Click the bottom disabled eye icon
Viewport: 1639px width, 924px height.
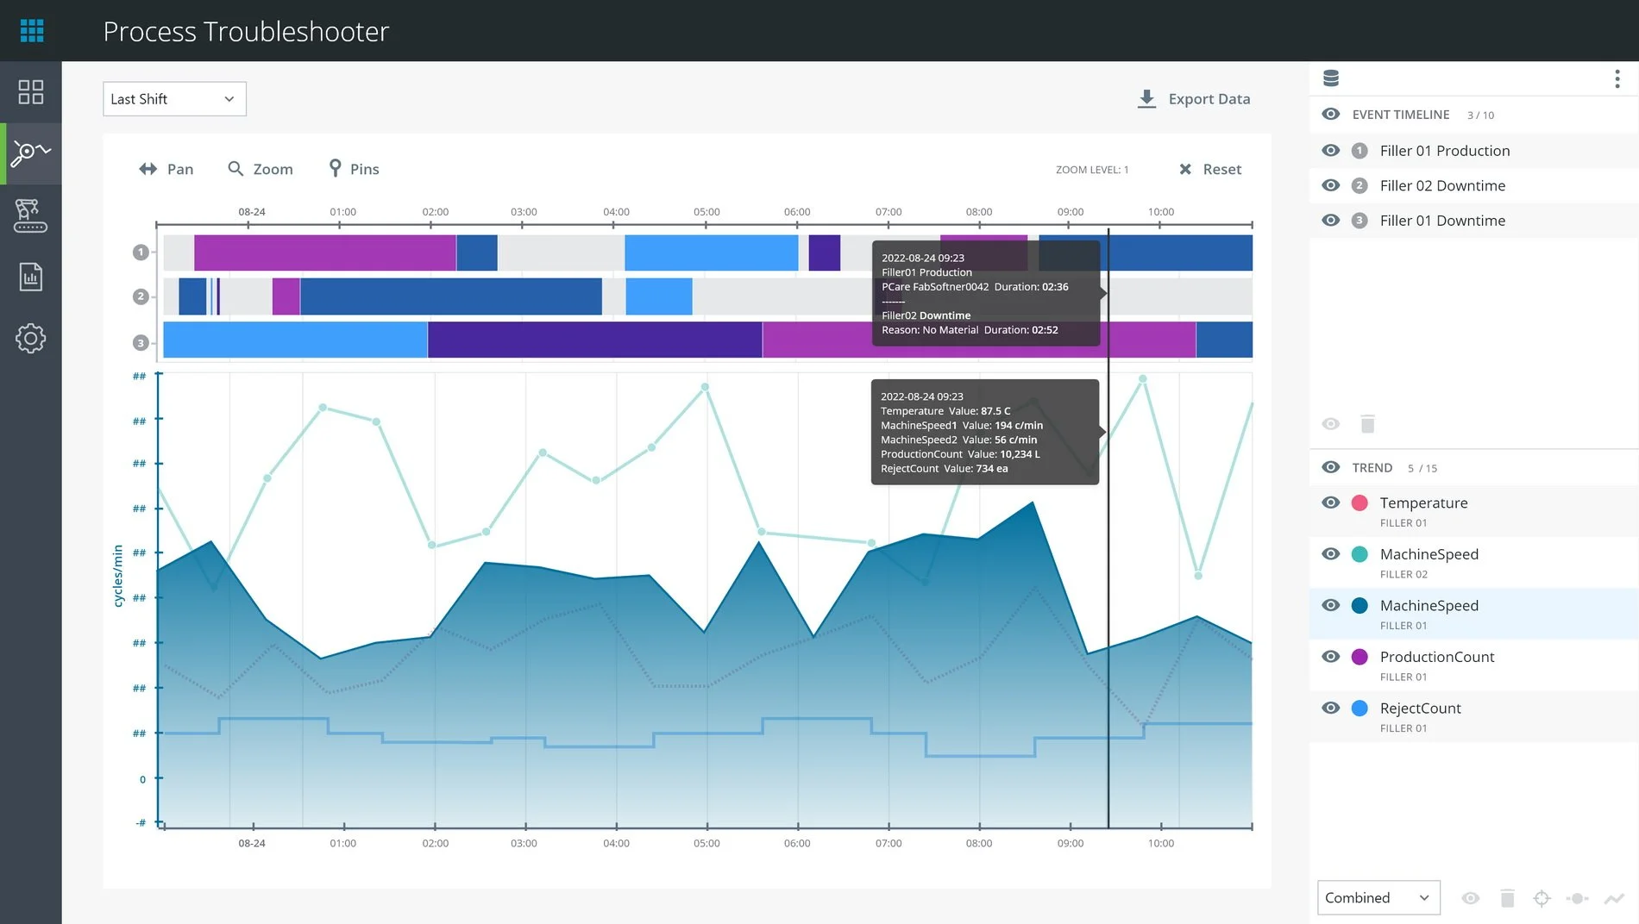(x=1471, y=898)
